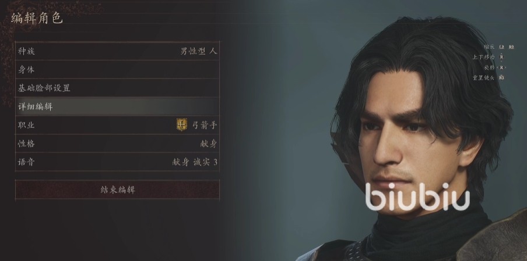The image size is (527, 261).
Task: Click the 重置镜头 reset camera label
Action: point(484,78)
